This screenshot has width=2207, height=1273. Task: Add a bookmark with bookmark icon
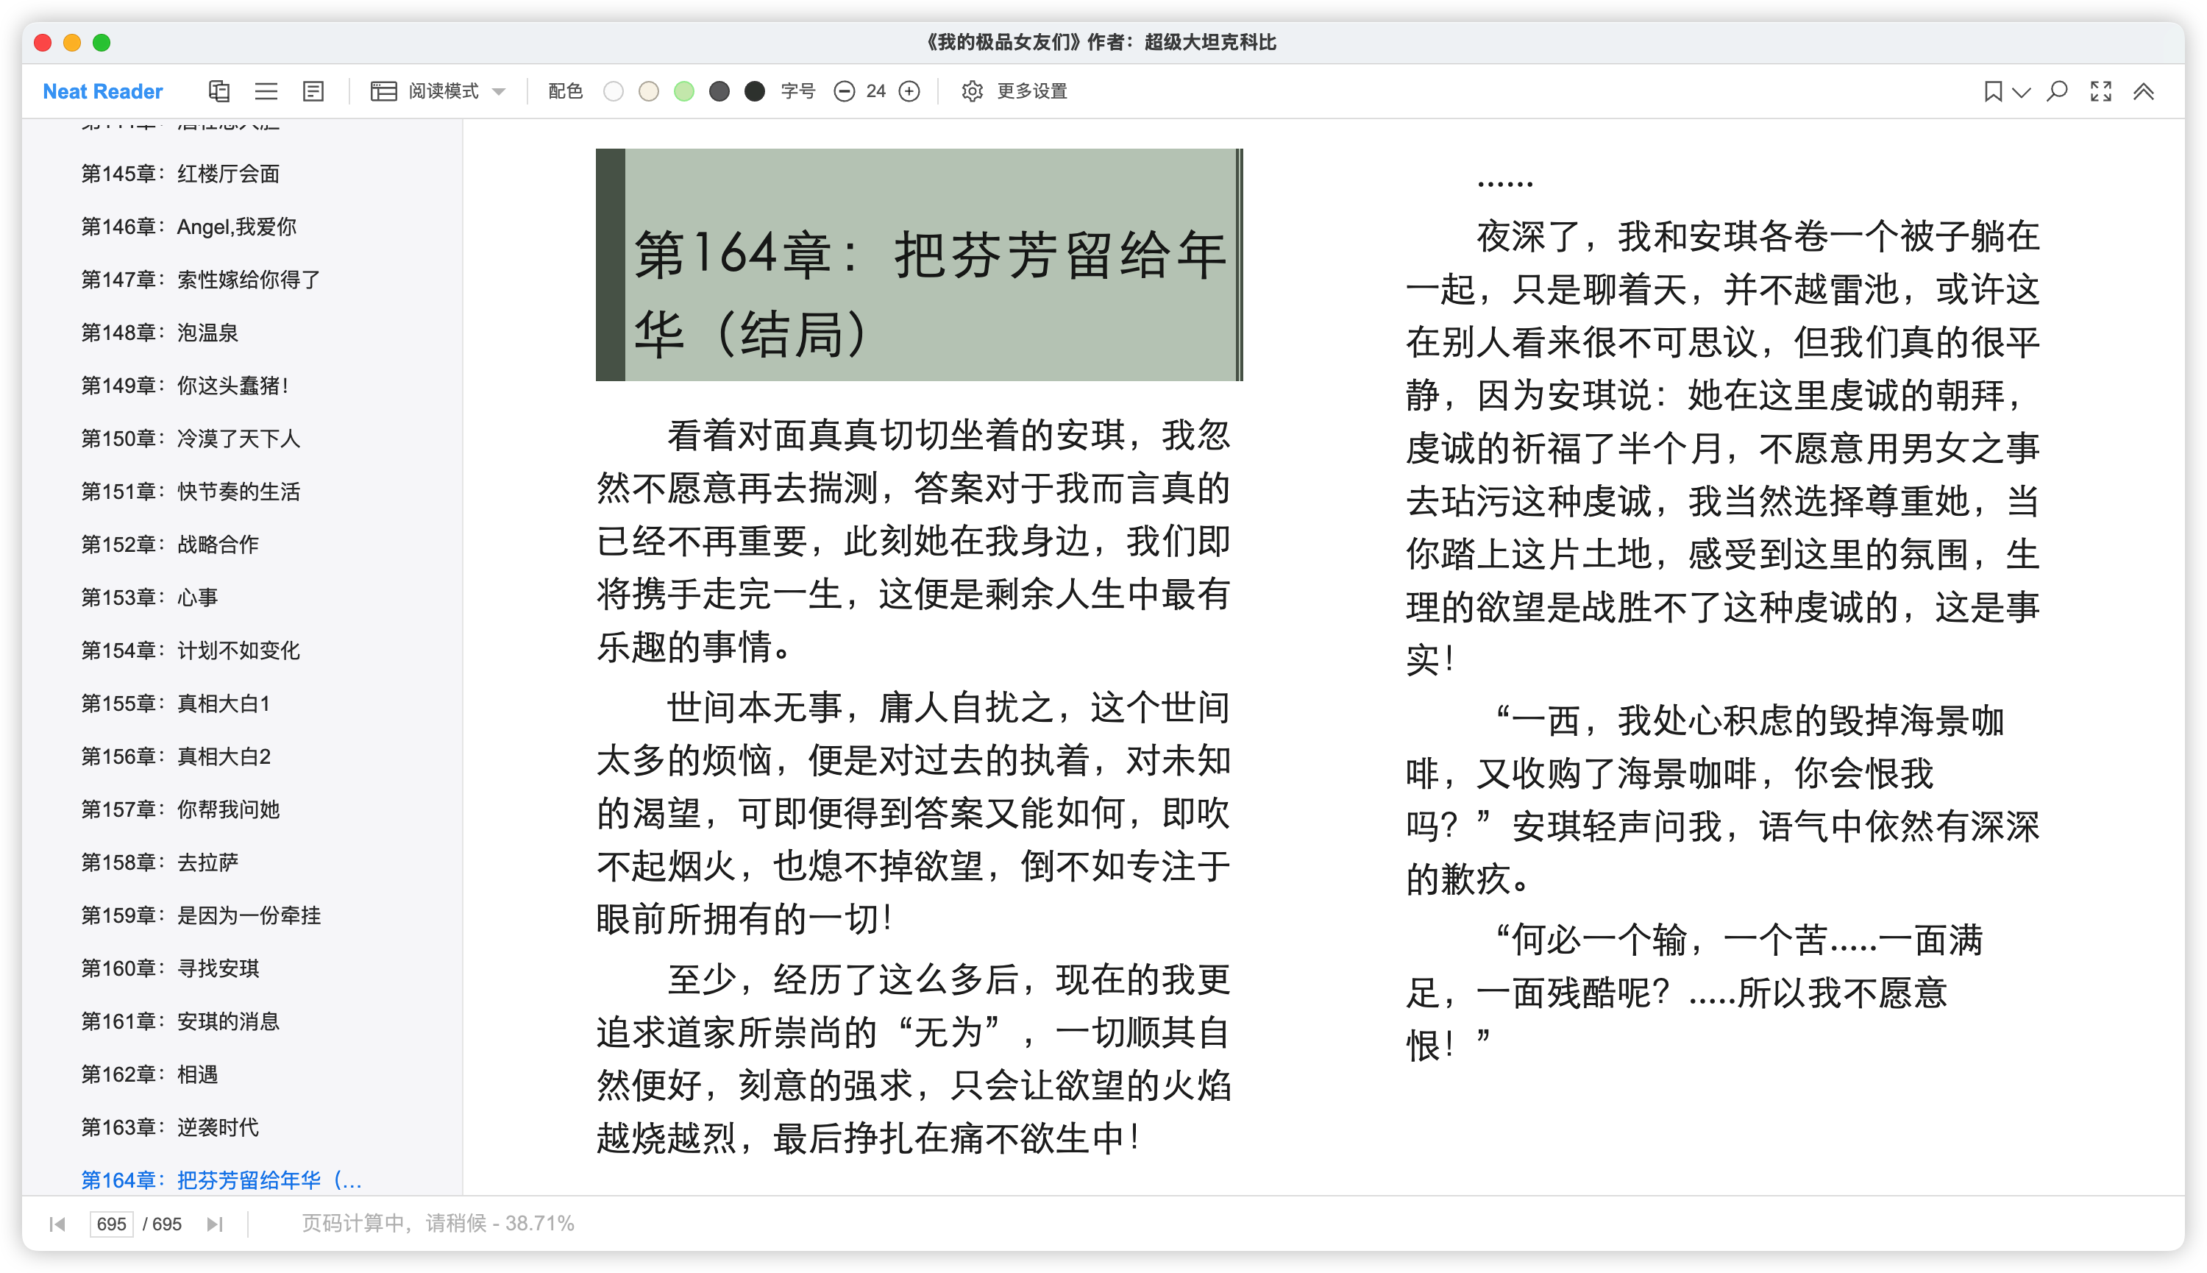[x=1993, y=91]
